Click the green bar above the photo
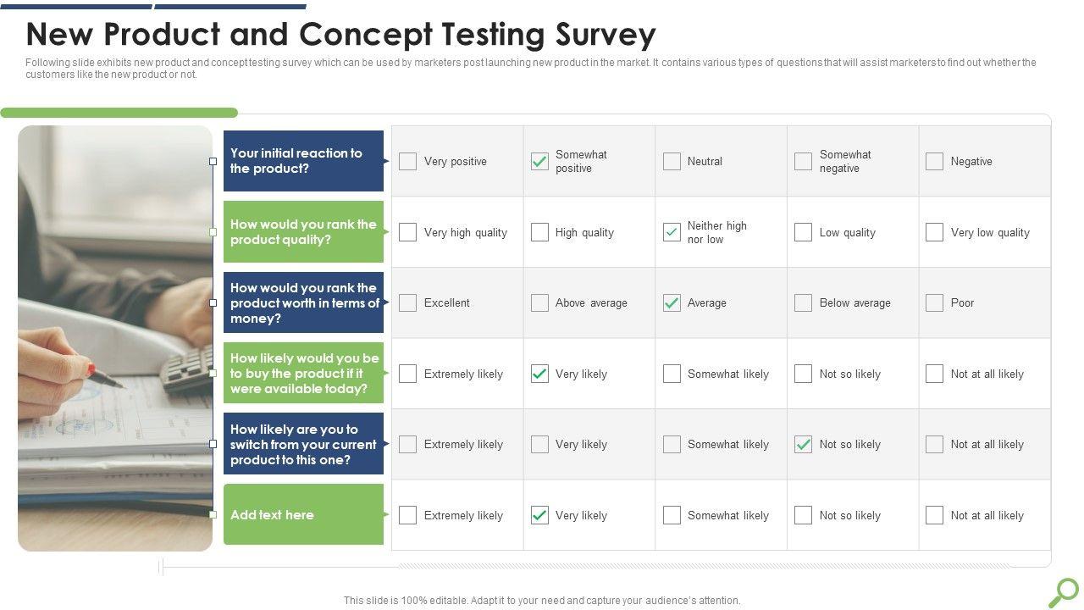 (119, 113)
